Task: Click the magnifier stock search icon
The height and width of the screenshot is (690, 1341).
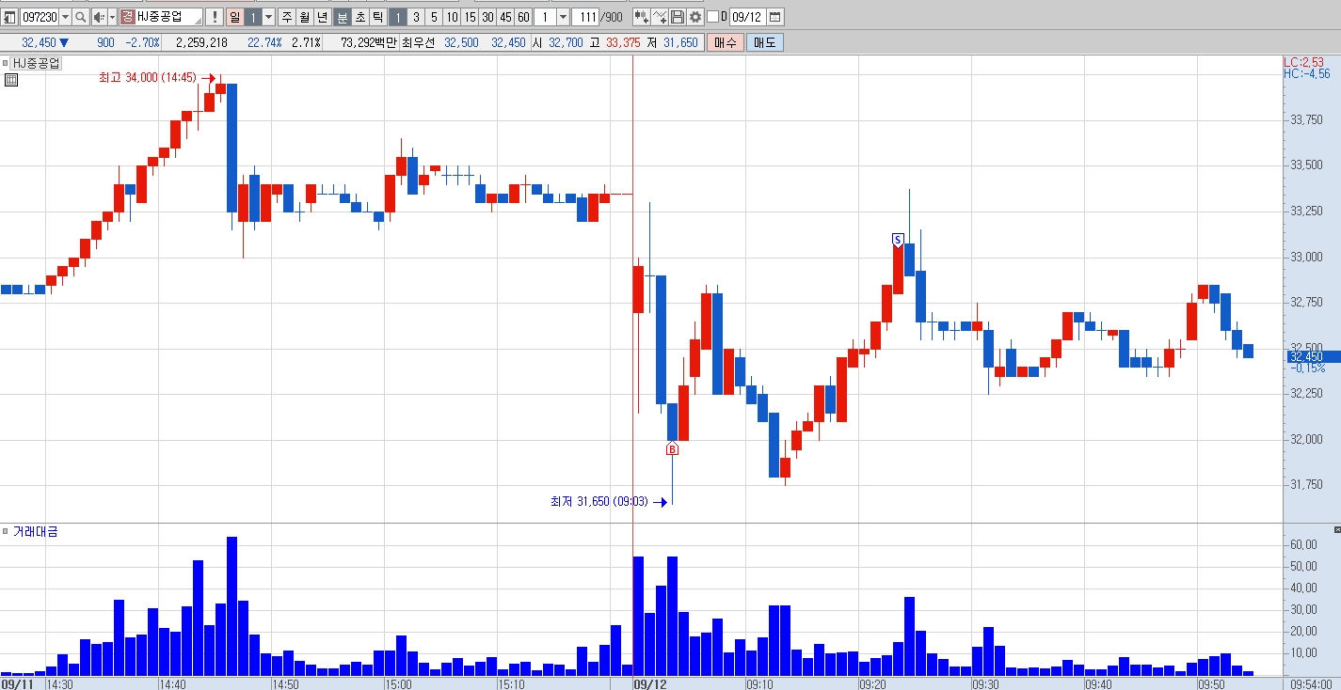Action: [81, 17]
